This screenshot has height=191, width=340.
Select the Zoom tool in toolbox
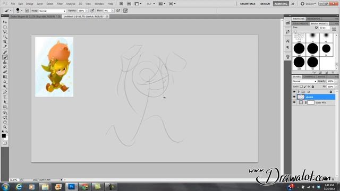5,127
